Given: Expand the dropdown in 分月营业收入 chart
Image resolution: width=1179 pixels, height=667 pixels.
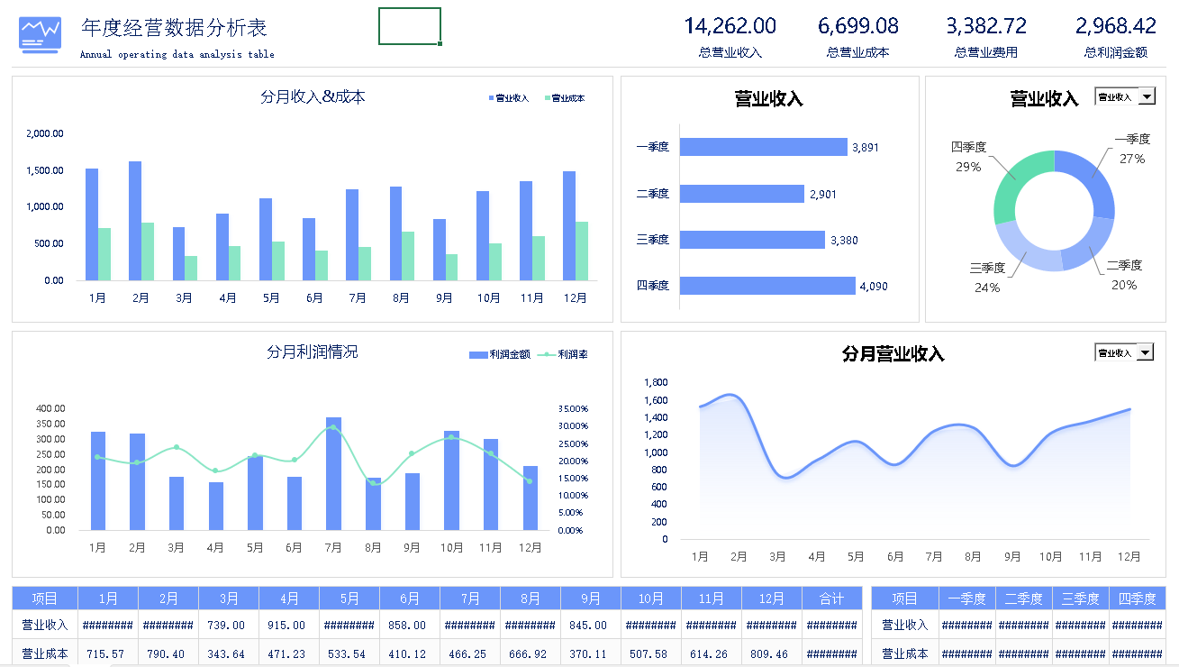Looking at the screenshot, I should (x=1145, y=352).
